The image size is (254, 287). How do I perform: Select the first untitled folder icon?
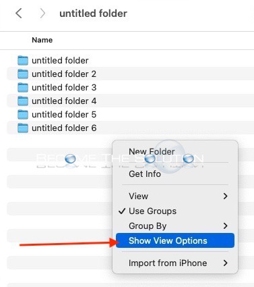pyautogui.click(x=23, y=60)
